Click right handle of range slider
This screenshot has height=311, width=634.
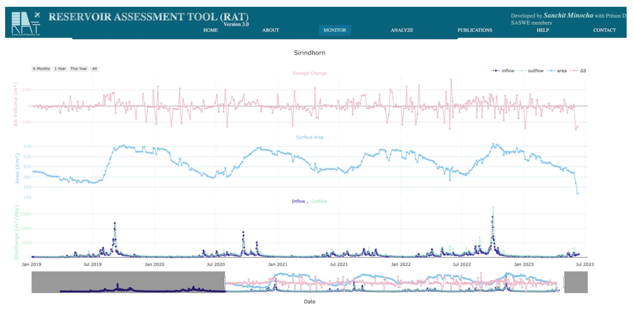click(x=564, y=282)
